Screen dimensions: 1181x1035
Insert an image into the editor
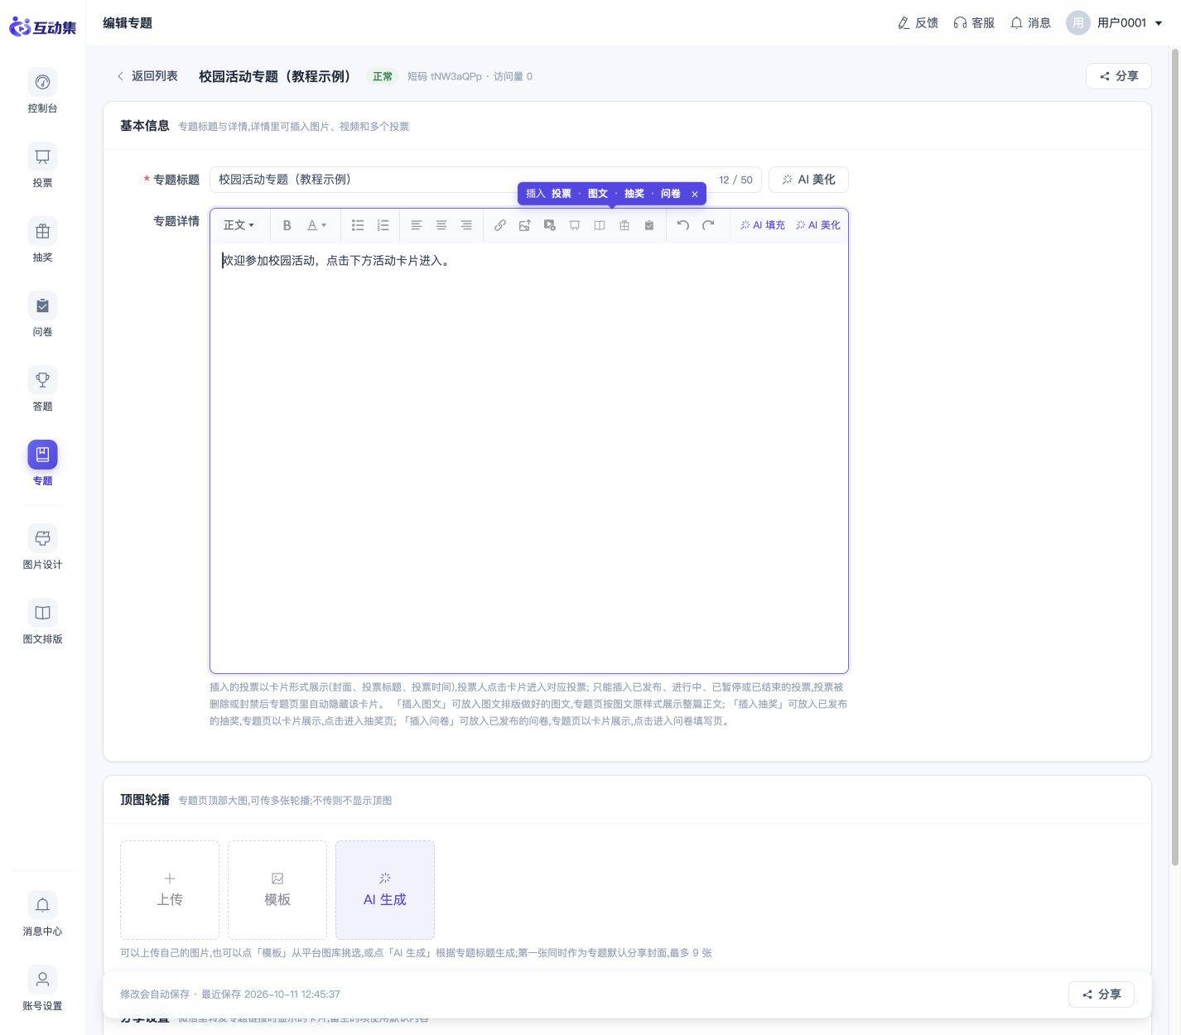(x=525, y=225)
